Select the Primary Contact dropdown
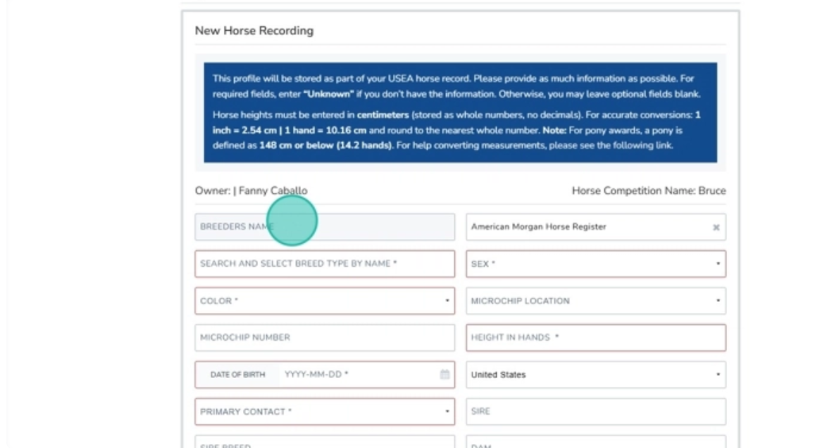The width and height of the screenshot is (816, 448). pos(325,411)
